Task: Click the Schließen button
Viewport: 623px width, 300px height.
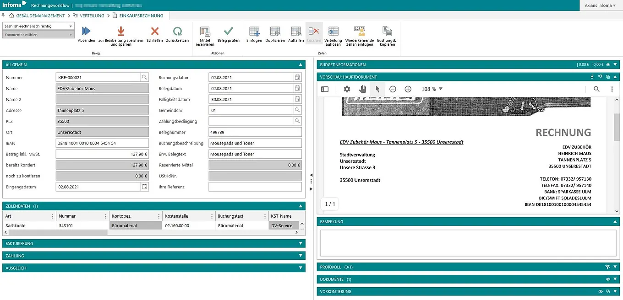Action: click(x=155, y=32)
